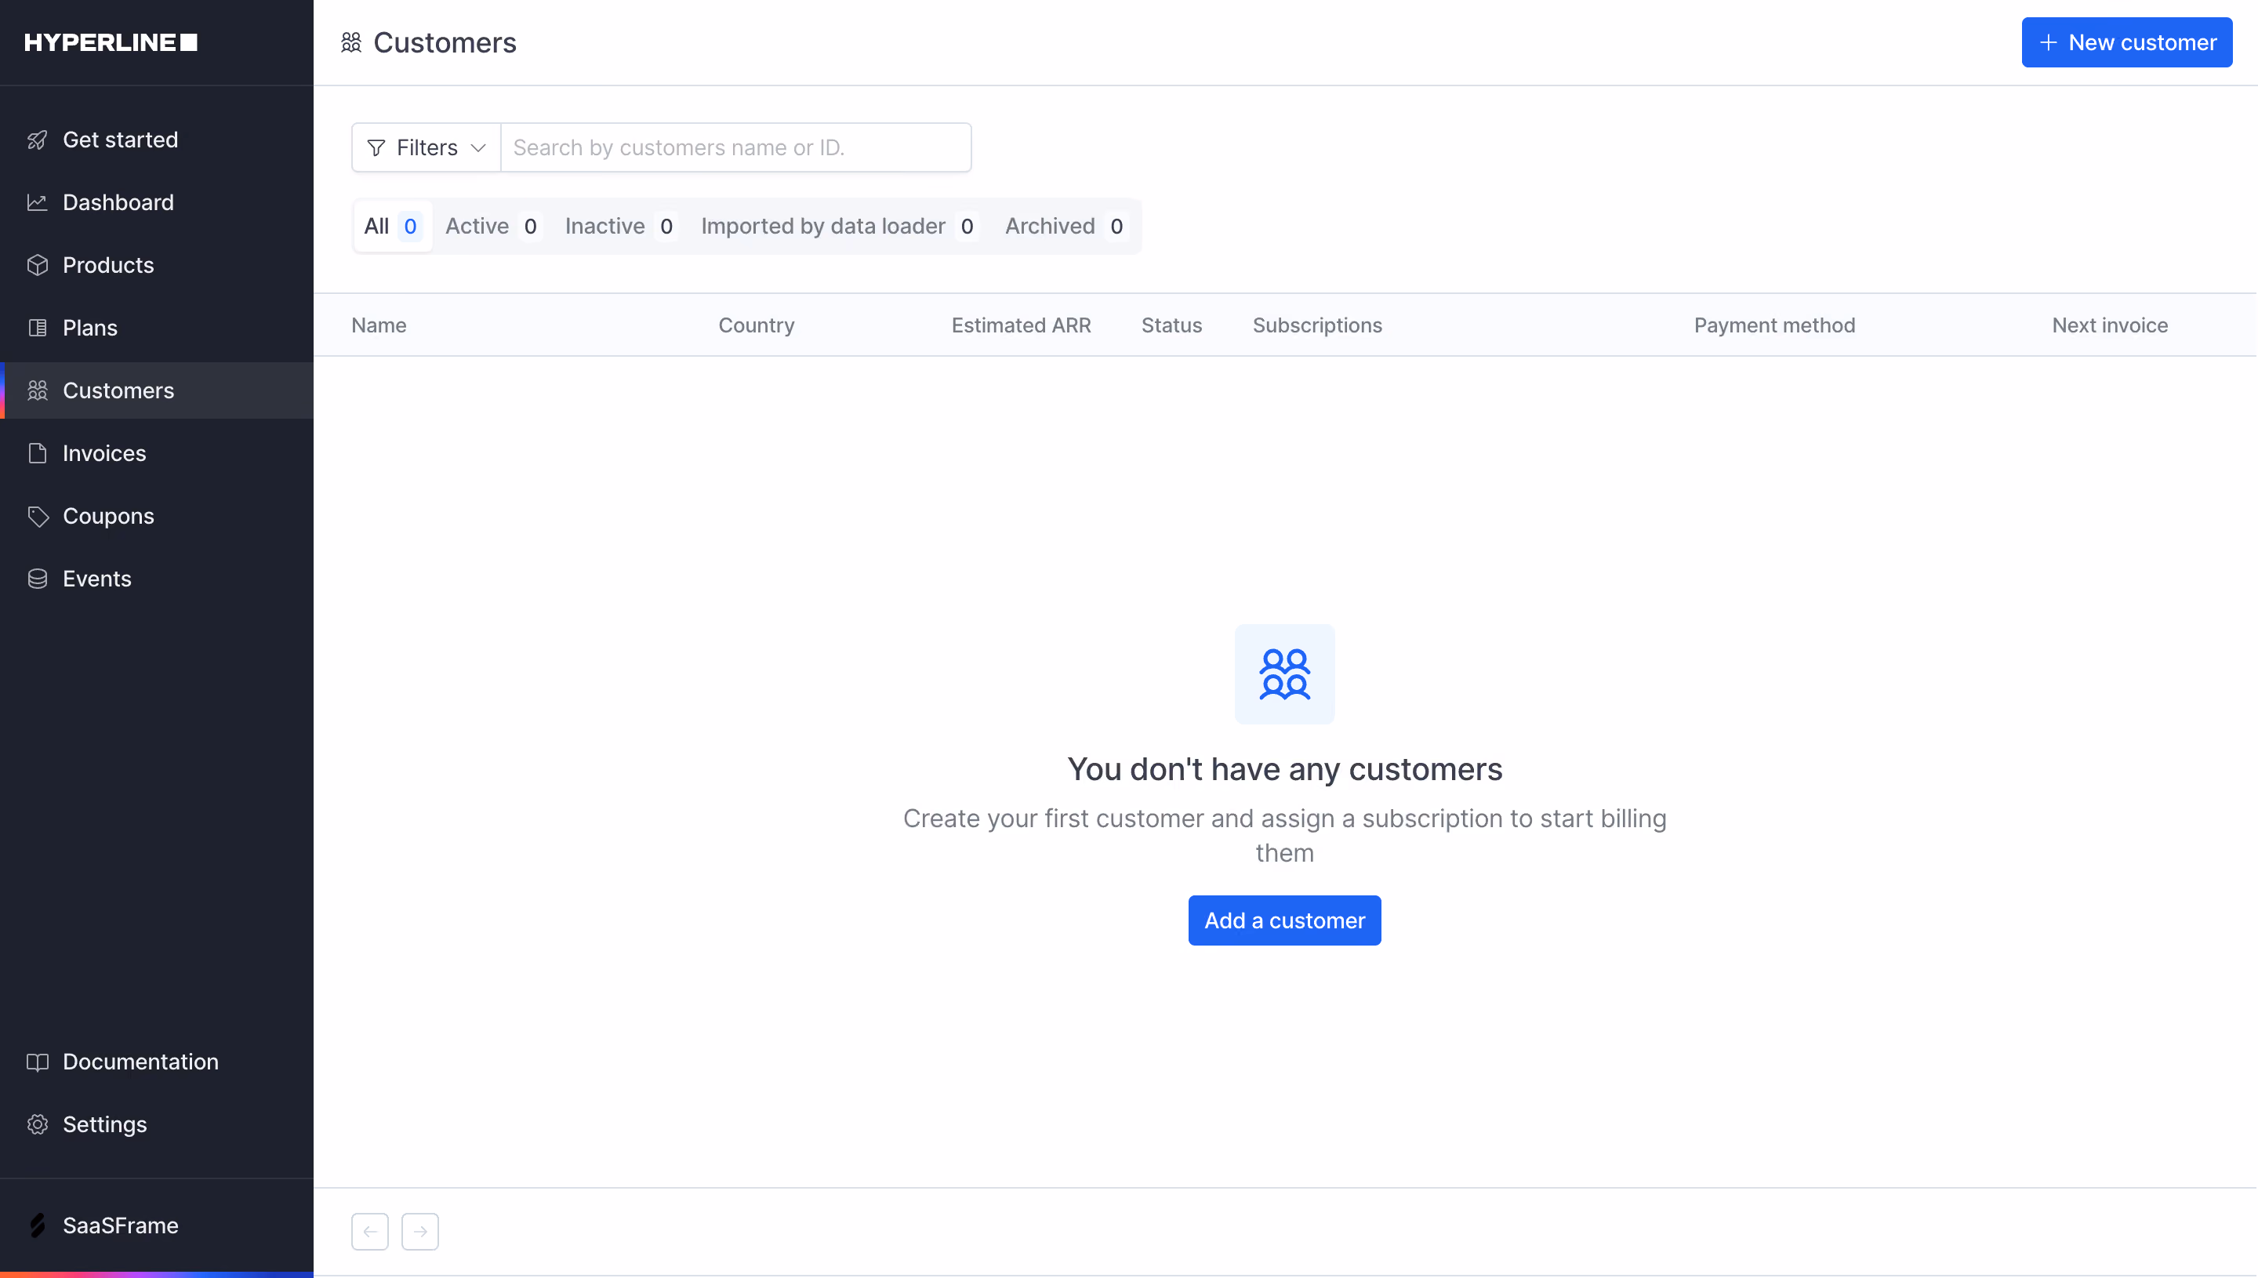Open Coupons via tag icon

click(x=37, y=516)
